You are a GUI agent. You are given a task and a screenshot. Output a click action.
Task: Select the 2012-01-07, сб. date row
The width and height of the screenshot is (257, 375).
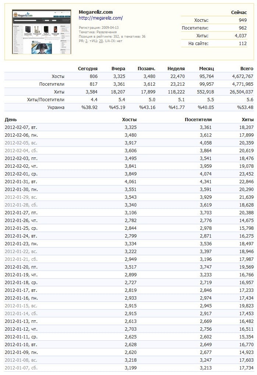pyautogui.click(x=21, y=368)
